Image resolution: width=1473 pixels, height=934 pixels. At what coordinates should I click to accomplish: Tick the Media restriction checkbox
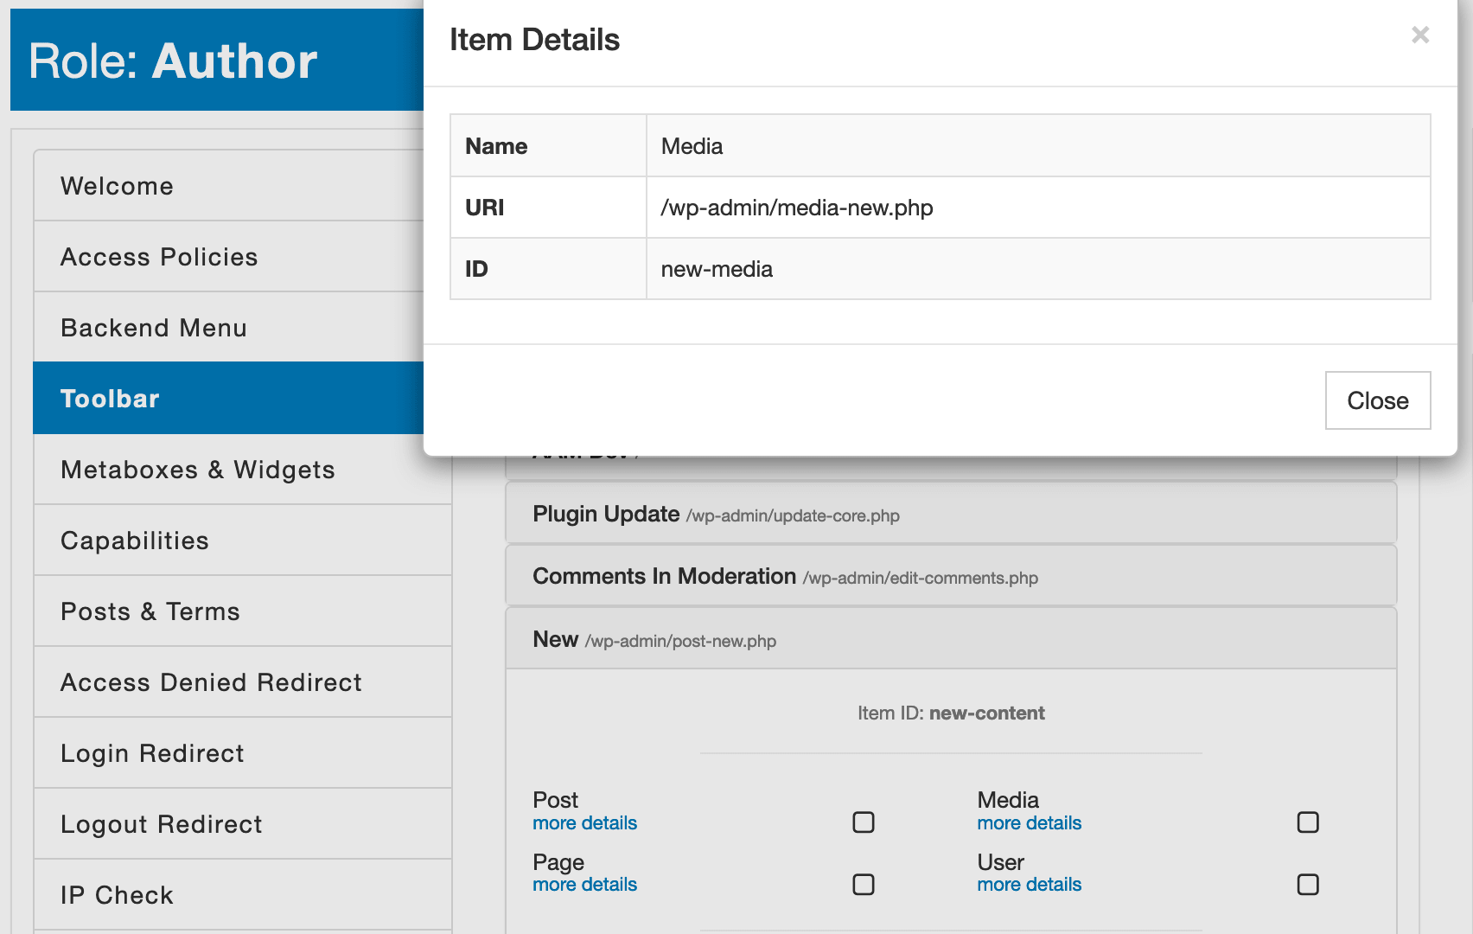1308,822
